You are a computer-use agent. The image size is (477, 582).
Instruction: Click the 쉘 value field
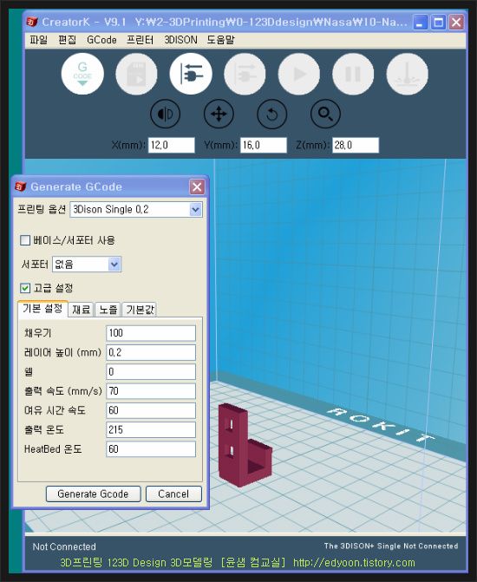coord(151,371)
